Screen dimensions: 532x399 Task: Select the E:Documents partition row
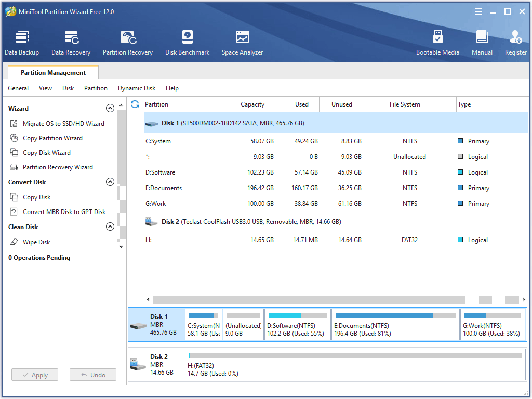coord(336,188)
